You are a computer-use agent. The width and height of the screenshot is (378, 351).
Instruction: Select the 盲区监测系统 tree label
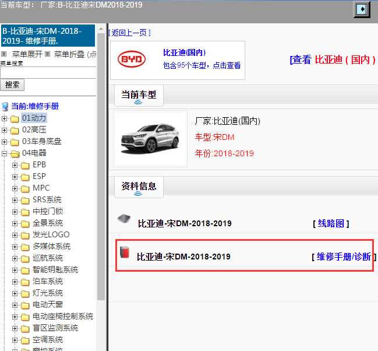tap(55, 328)
